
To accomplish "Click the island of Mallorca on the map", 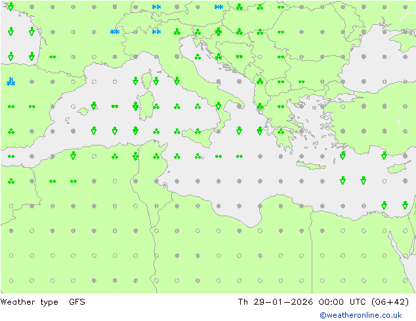I will coord(83,111).
